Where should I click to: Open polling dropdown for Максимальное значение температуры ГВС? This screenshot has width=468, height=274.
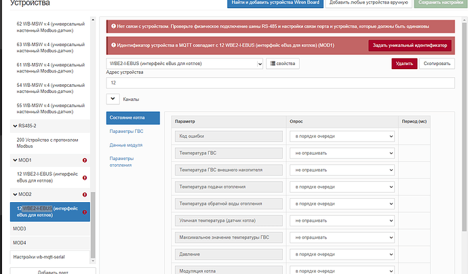point(342,237)
